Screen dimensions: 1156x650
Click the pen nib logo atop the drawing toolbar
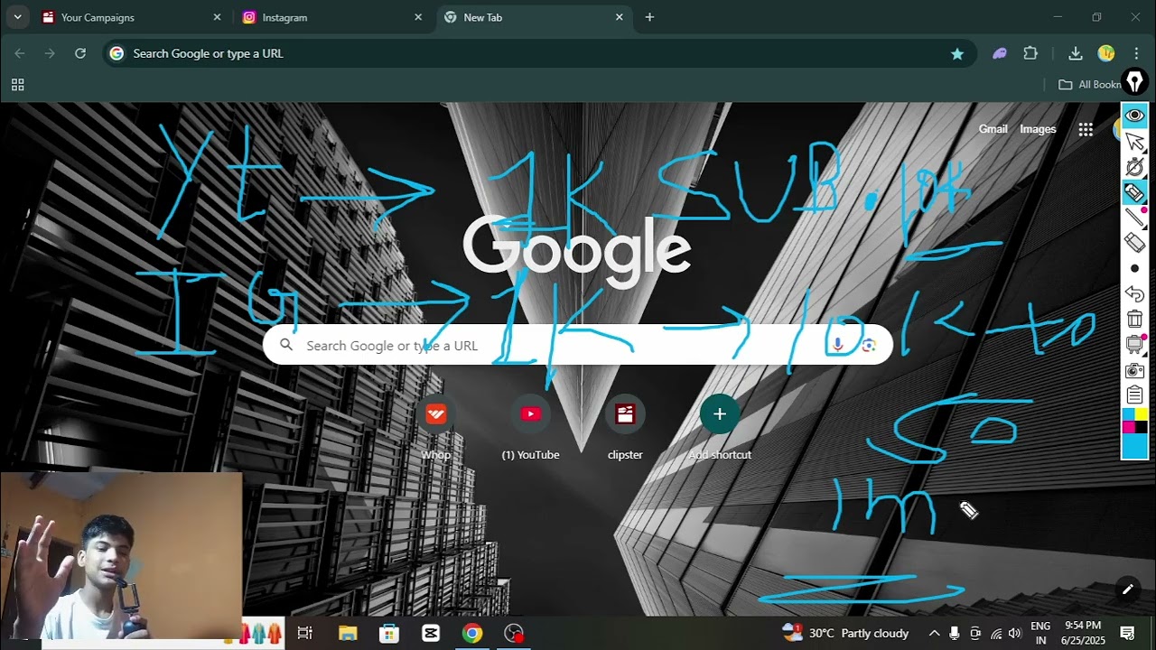1134,82
